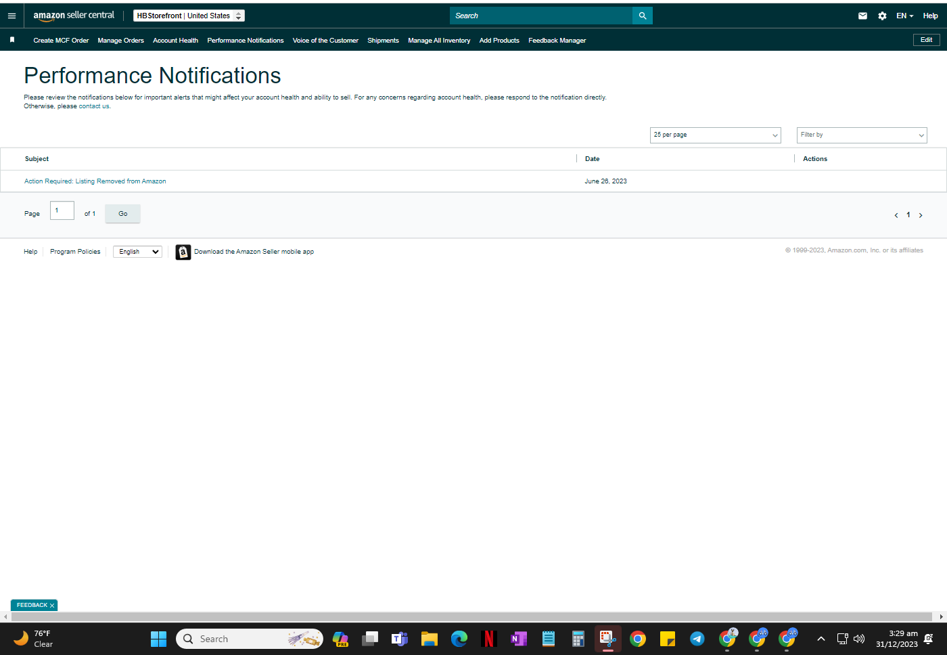The width and height of the screenshot is (947, 655).
Task: Open the footer Help link
Action: 30,252
